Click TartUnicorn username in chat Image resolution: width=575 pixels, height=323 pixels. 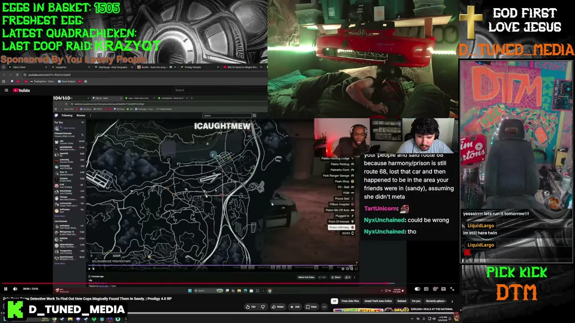(381, 209)
